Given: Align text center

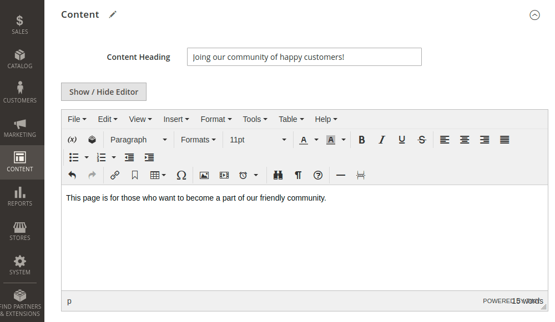Looking at the screenshot, I should click(465, 140).
